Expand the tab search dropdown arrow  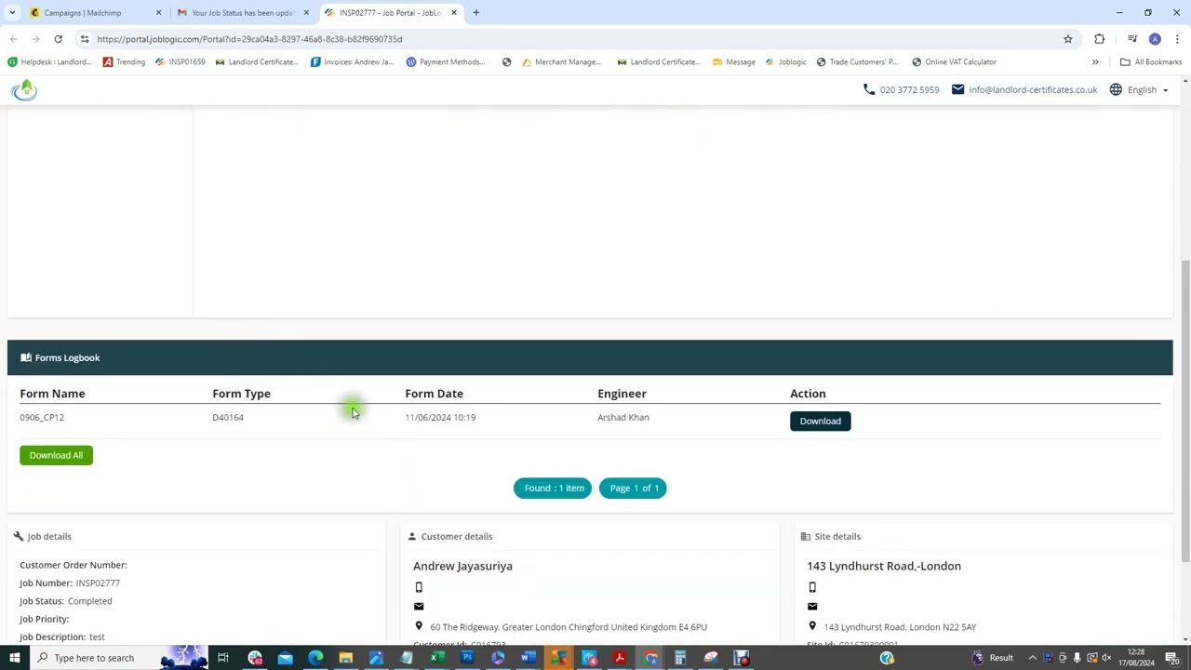point(13,12)
